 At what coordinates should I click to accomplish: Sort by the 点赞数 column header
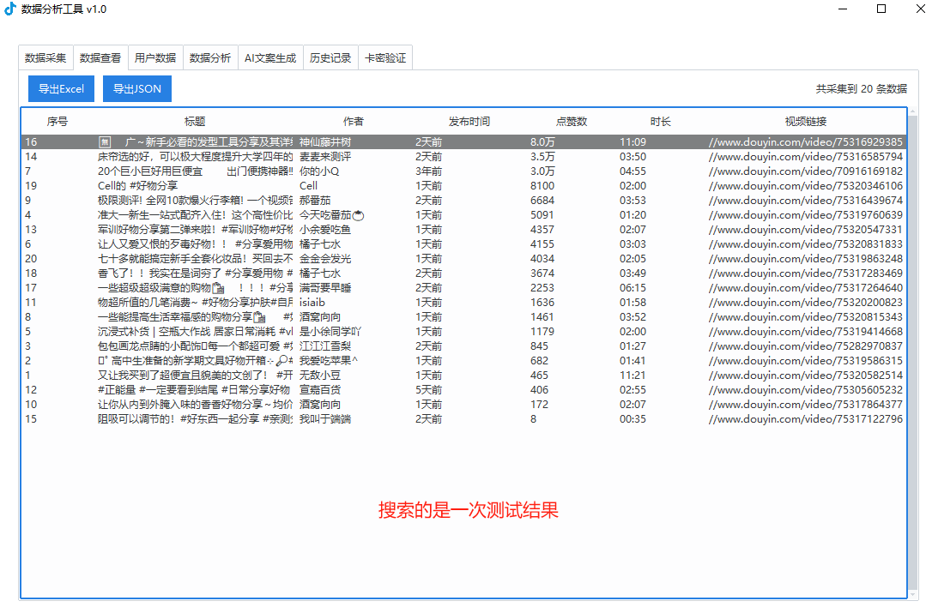click(x=572, y=122)
